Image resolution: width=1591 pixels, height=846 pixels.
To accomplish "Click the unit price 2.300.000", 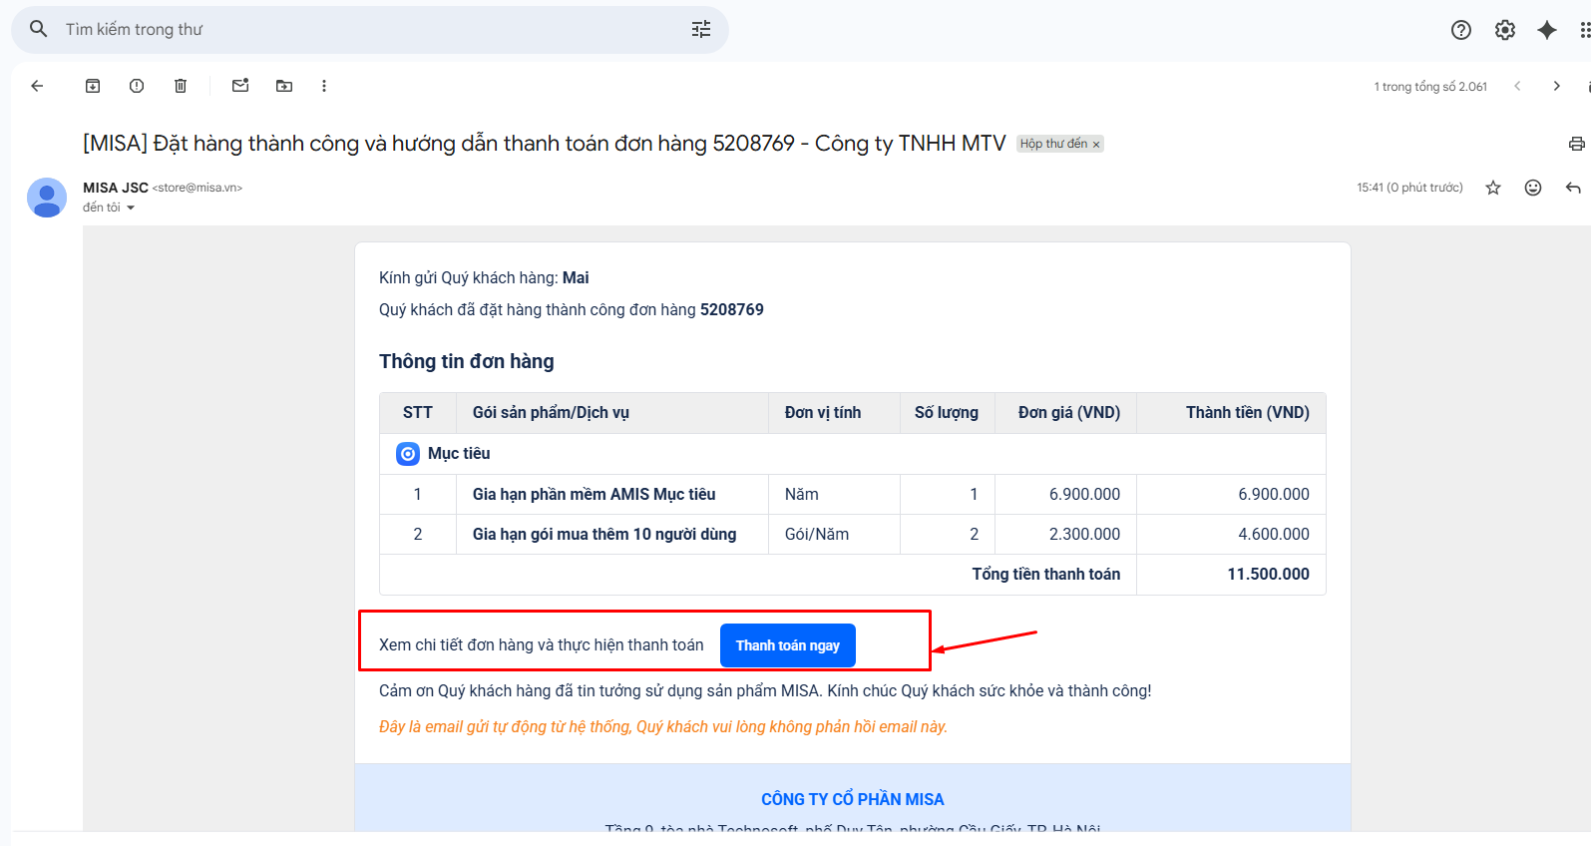I will click(1085, 534).
